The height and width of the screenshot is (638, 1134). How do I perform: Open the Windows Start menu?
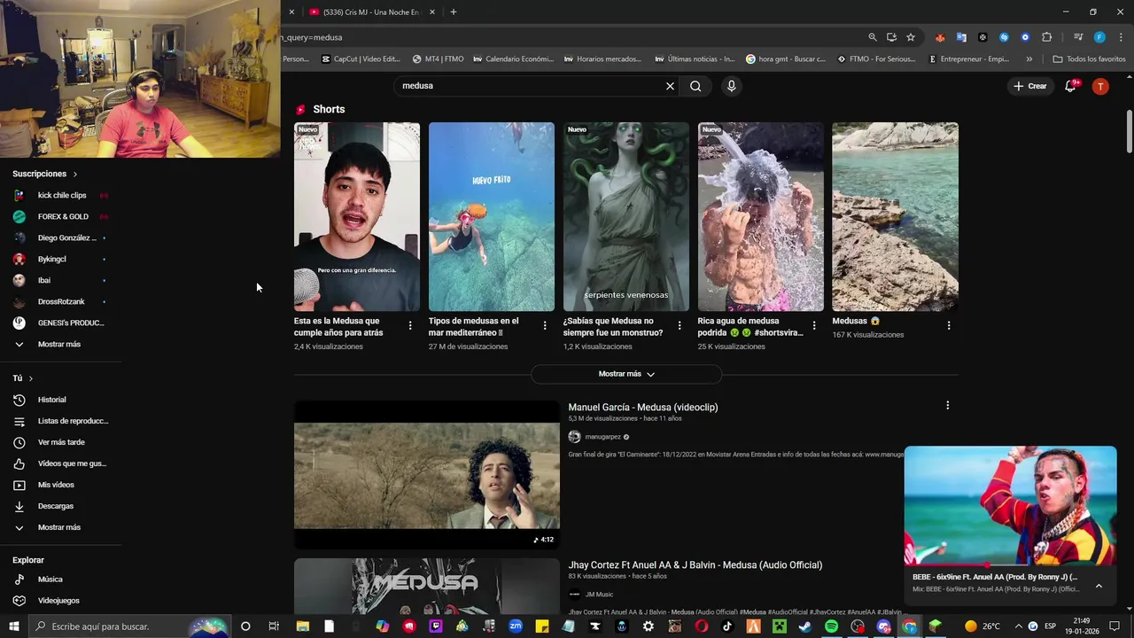coord(13,626)
